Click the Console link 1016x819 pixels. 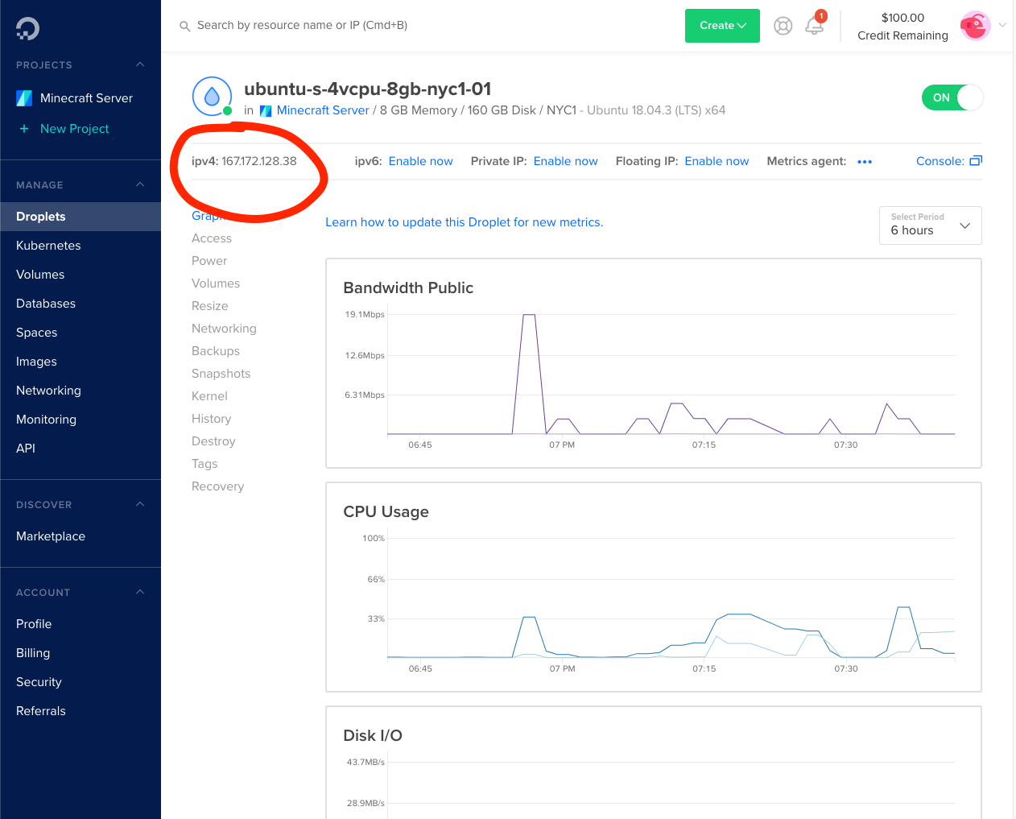pyautogui.click(x=940, y=161)
